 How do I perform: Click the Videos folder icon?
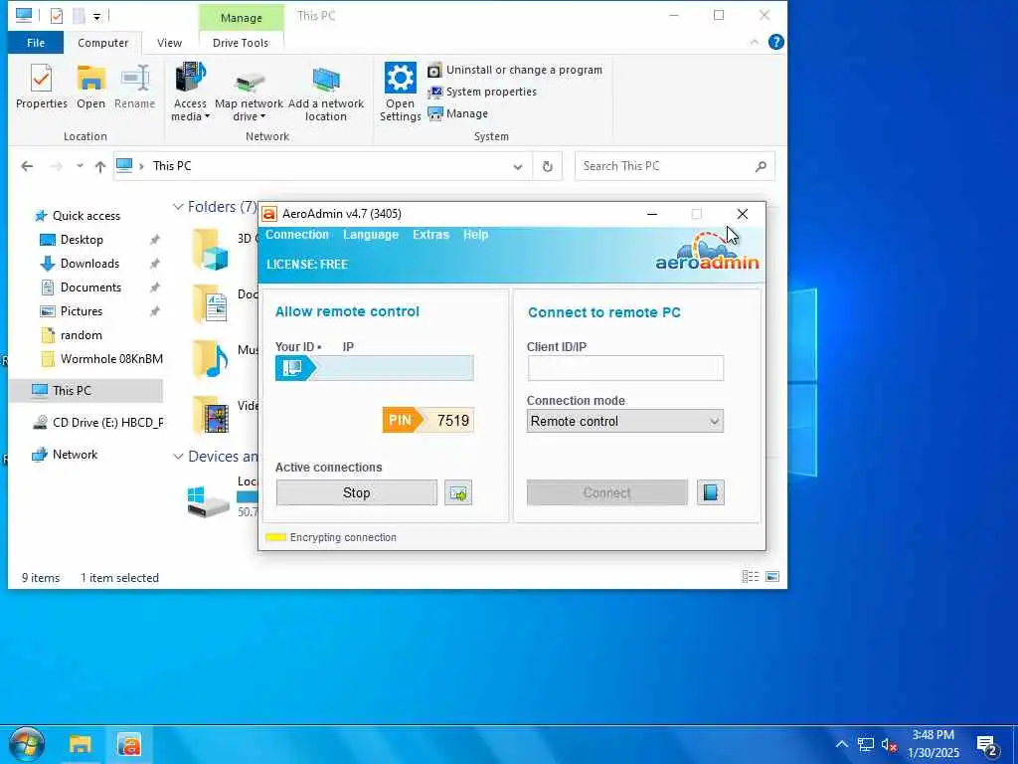(x=211, y=415)
